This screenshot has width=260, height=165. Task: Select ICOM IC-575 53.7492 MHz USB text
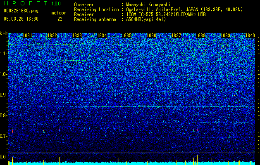point(166,14)
